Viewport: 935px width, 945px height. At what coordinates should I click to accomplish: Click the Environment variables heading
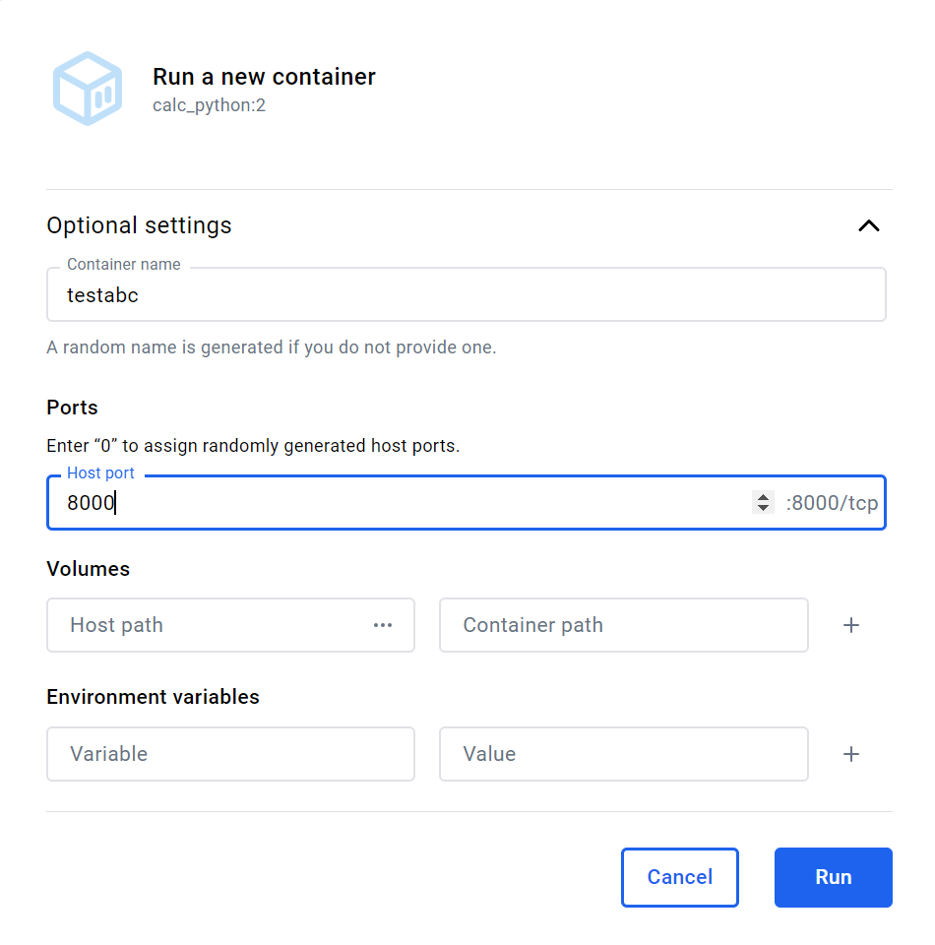coord(153,697)
